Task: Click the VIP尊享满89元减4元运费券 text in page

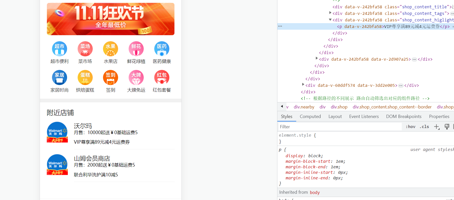Action: tap(102, 142)
